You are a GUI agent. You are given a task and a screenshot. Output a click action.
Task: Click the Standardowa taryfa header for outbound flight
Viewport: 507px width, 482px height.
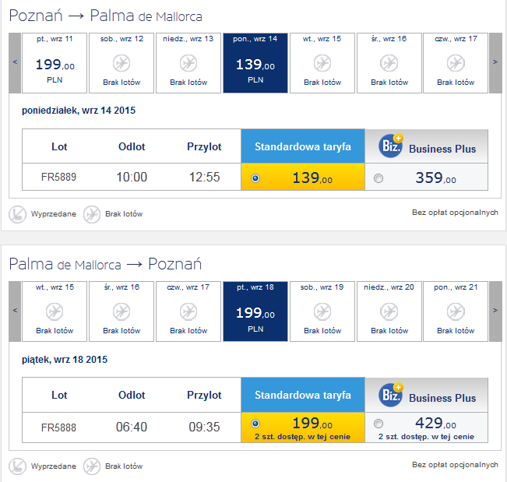(x=303, y=146)
